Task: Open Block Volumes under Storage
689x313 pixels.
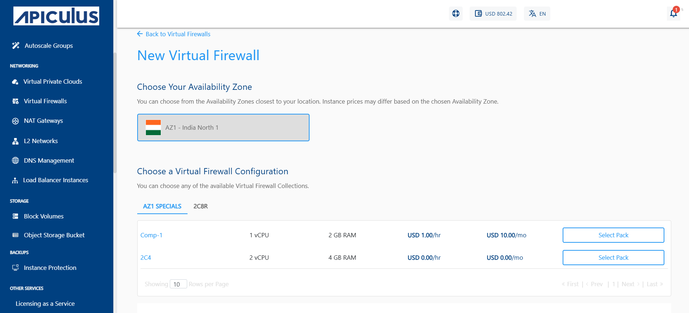Action: click(43, 216)
